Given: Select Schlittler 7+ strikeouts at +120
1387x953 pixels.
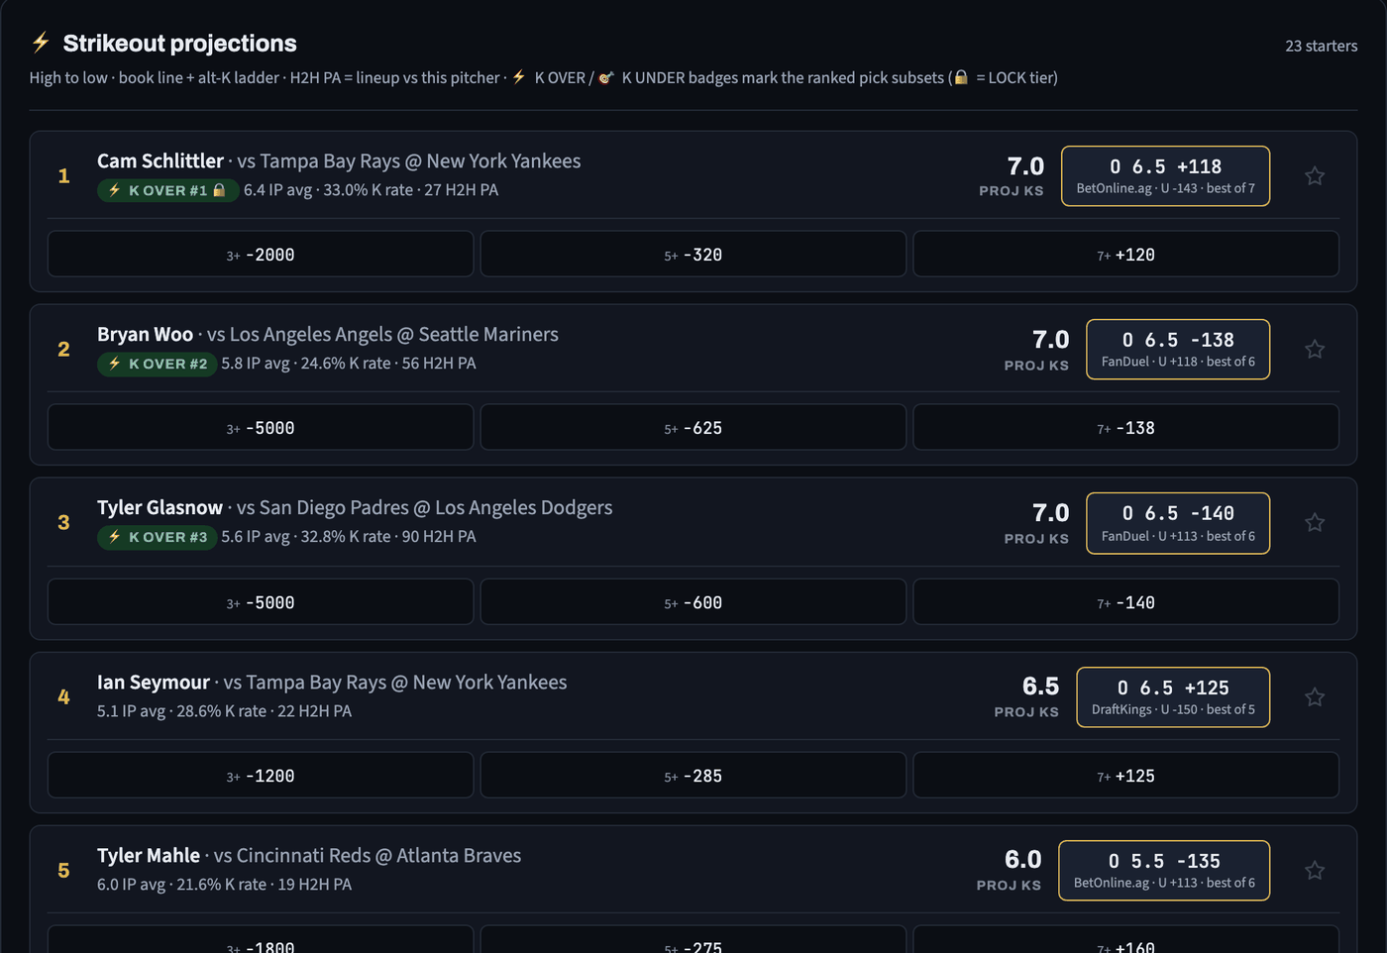Looking at the screenshot, I should [1125, 255].
